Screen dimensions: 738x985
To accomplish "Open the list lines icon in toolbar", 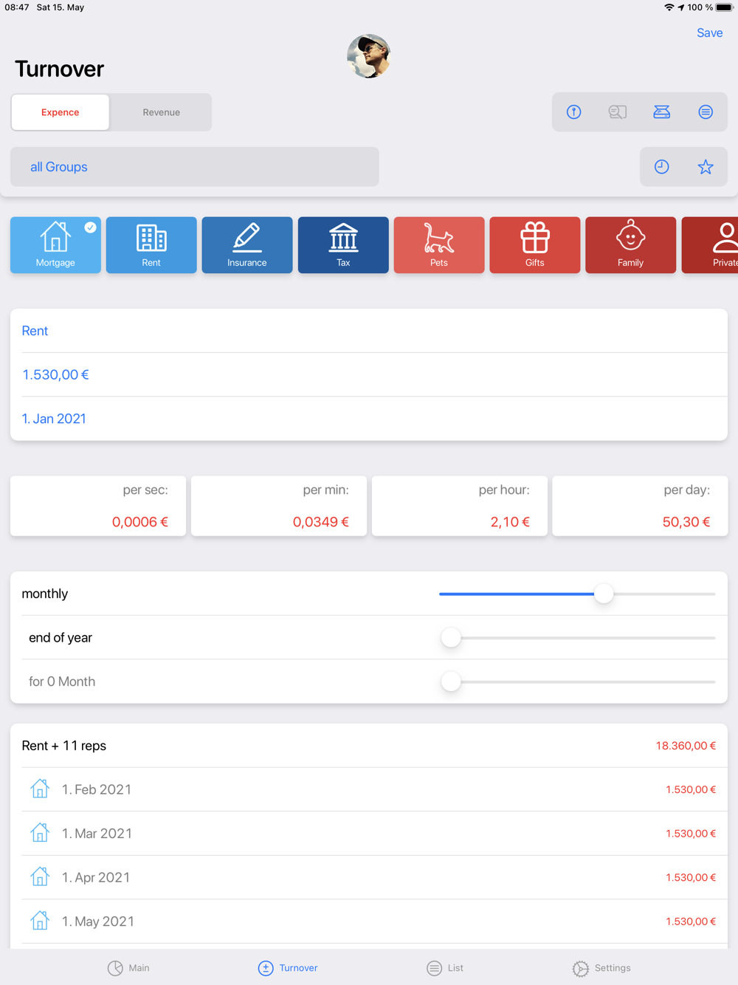I will 706,112.
